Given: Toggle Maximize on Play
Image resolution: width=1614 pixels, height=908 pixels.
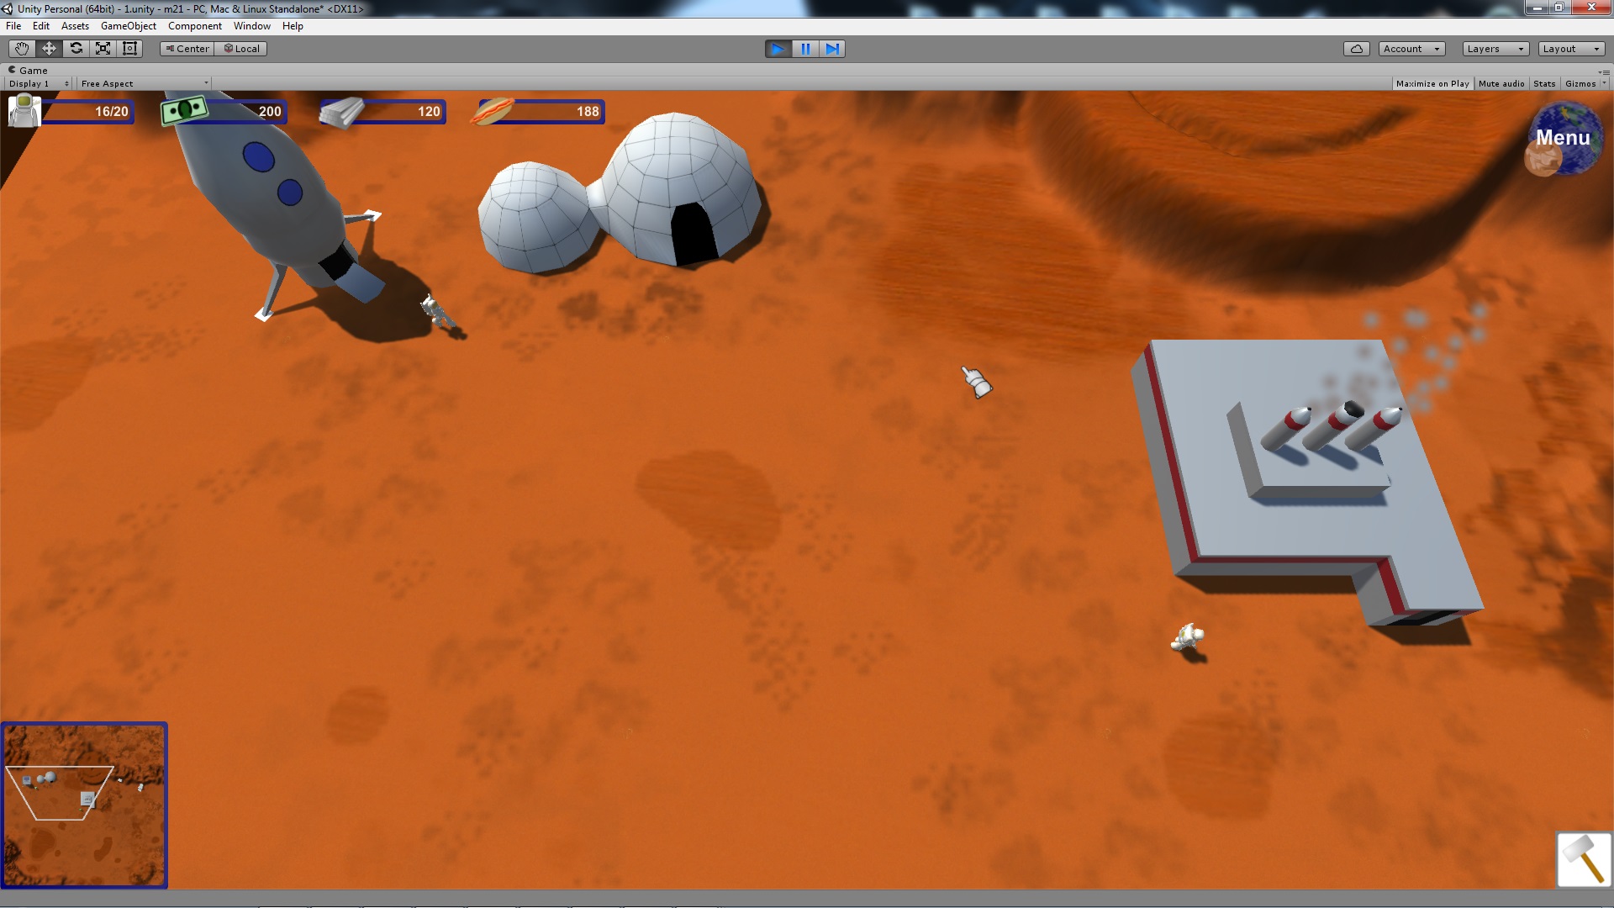Looking at the screenshot, I should [x=1432, y=83].
